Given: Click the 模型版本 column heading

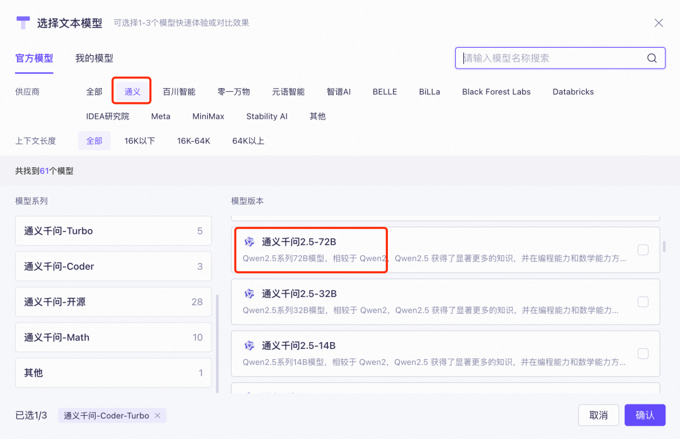Looking at the screenshot, I should click(x=247, y=201).
